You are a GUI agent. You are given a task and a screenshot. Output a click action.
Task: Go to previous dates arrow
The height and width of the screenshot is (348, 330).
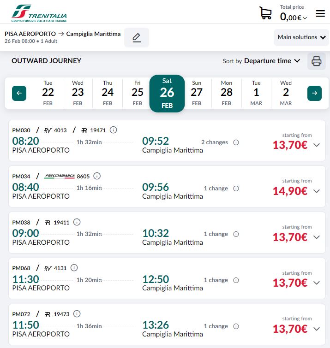click(19, 93)
